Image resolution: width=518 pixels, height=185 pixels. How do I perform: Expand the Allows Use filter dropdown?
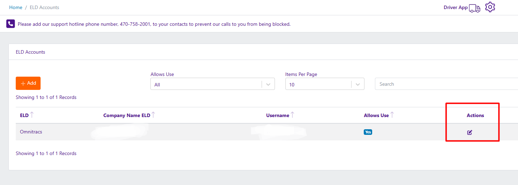coord(268,84)
